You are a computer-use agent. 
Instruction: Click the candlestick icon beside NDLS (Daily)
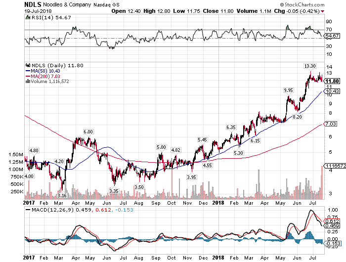(28, 65)
